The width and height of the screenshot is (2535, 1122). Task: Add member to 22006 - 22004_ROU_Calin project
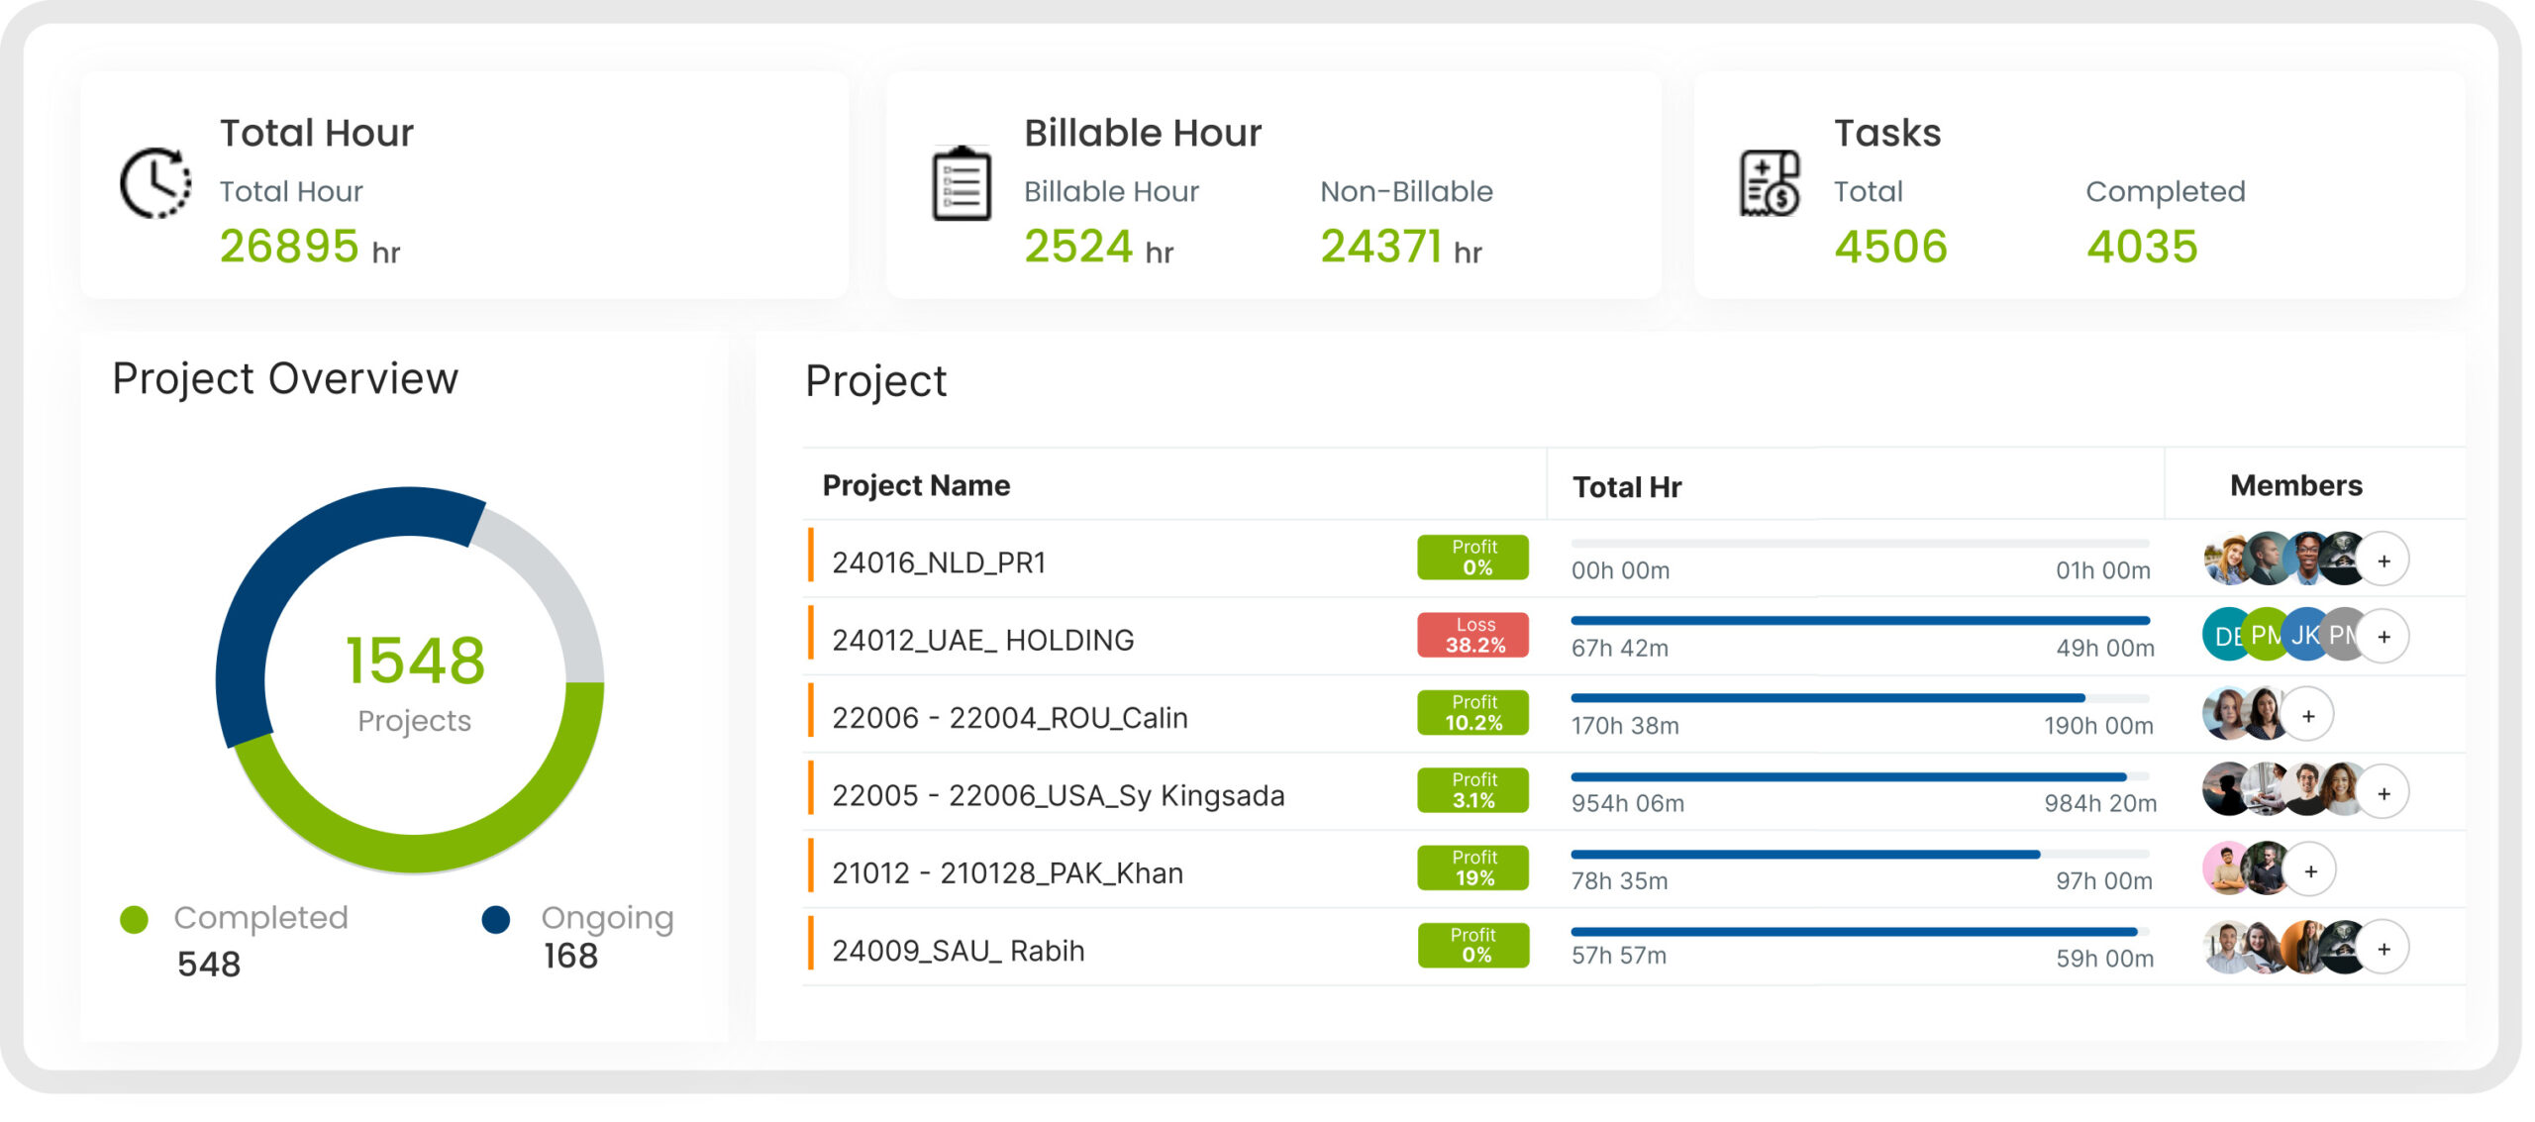(2308, 715)
